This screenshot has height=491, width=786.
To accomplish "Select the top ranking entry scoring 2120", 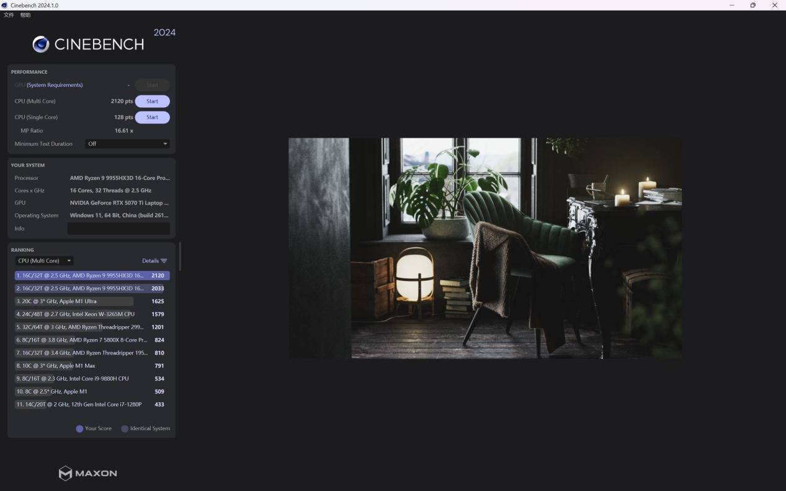I will (92, 275).
